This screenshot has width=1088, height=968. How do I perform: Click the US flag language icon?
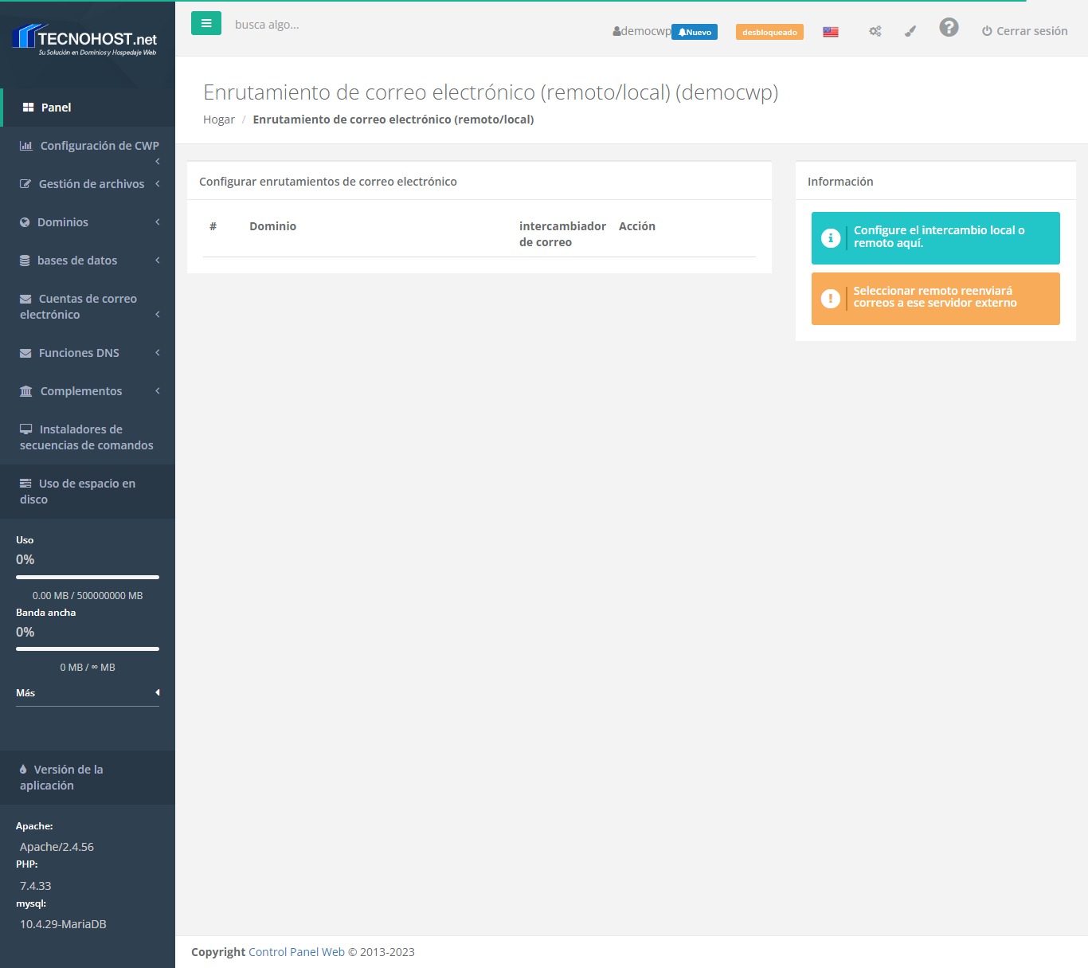point(831,32)
